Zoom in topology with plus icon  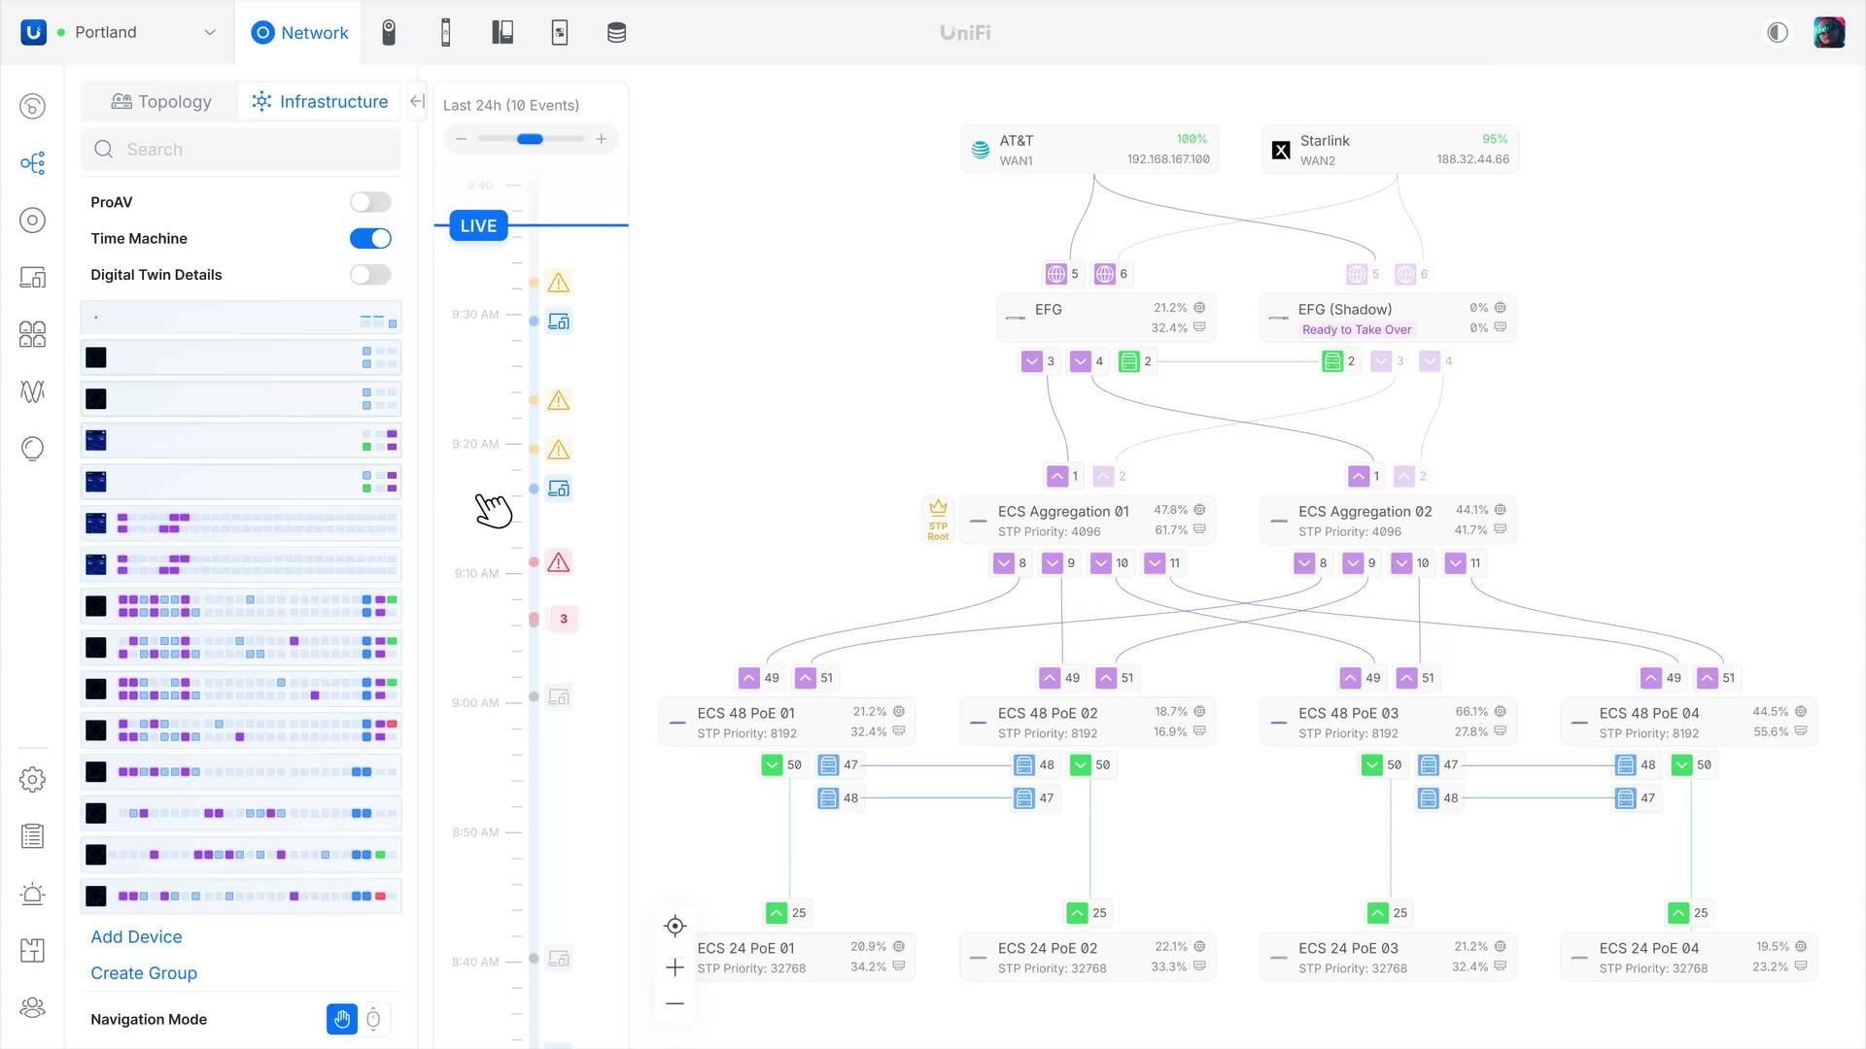coord(675,967)
